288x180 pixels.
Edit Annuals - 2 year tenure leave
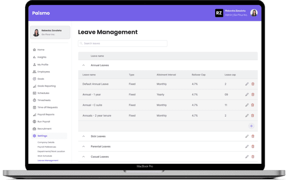[x=247, y=115]
